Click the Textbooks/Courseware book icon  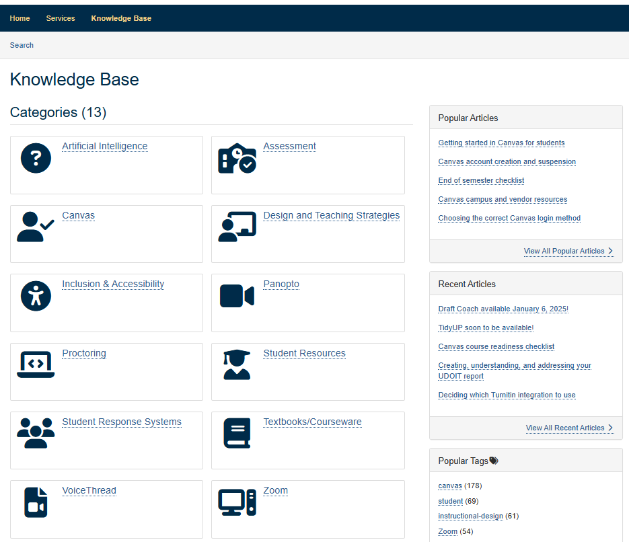(237, 434)
